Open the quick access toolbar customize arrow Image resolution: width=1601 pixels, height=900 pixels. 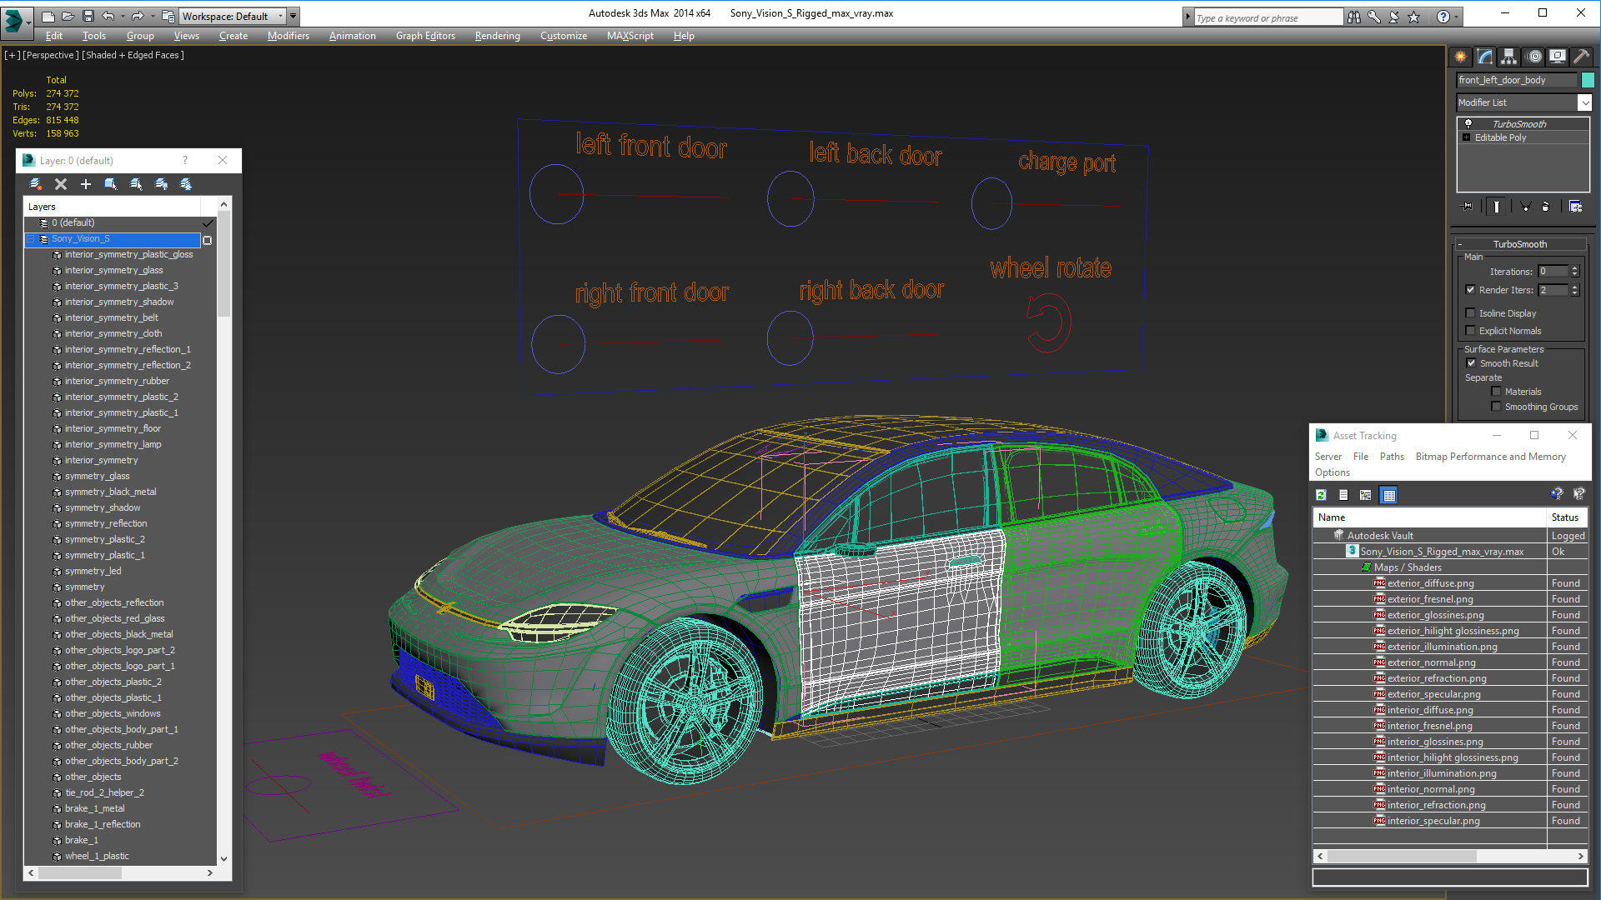(x=293, y=16)
